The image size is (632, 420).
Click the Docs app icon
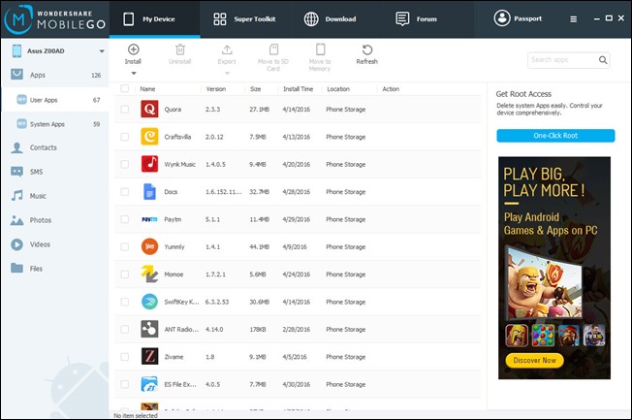point(149,192)
